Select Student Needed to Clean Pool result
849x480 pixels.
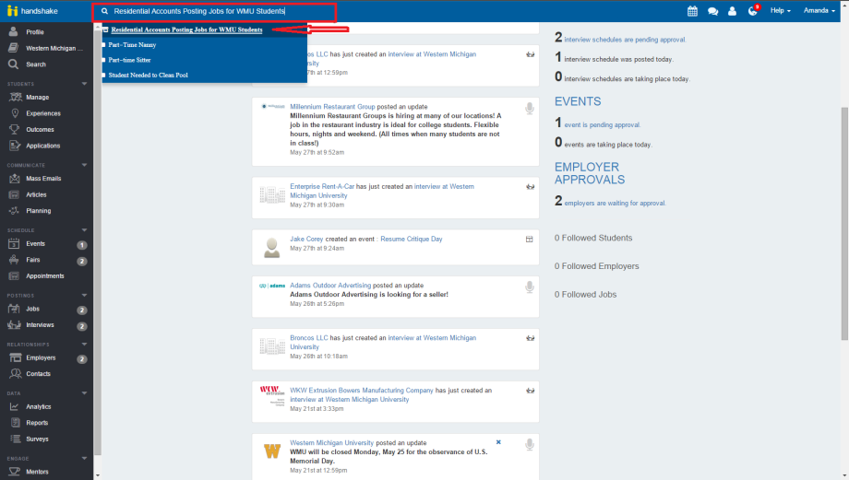(148, 76)
